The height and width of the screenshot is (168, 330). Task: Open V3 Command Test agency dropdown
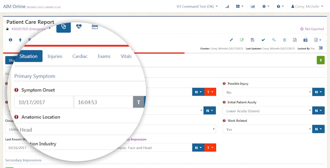[x=197, y=6]
